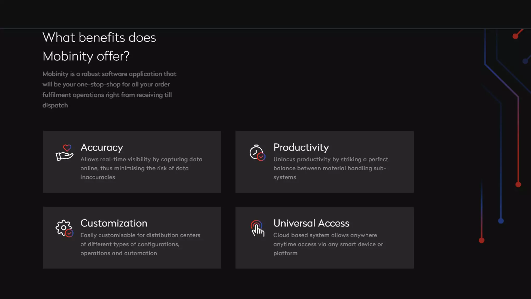Screen dimensions: 531x299
Task: Click the Customization gear icon
Action: (x=64, y=228)
